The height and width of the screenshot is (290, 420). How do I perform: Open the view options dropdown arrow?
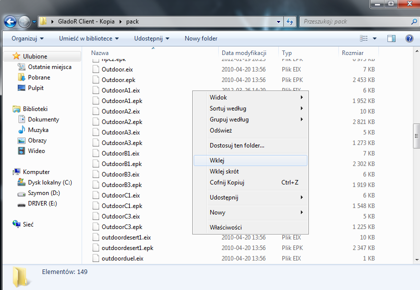point(374,38)
